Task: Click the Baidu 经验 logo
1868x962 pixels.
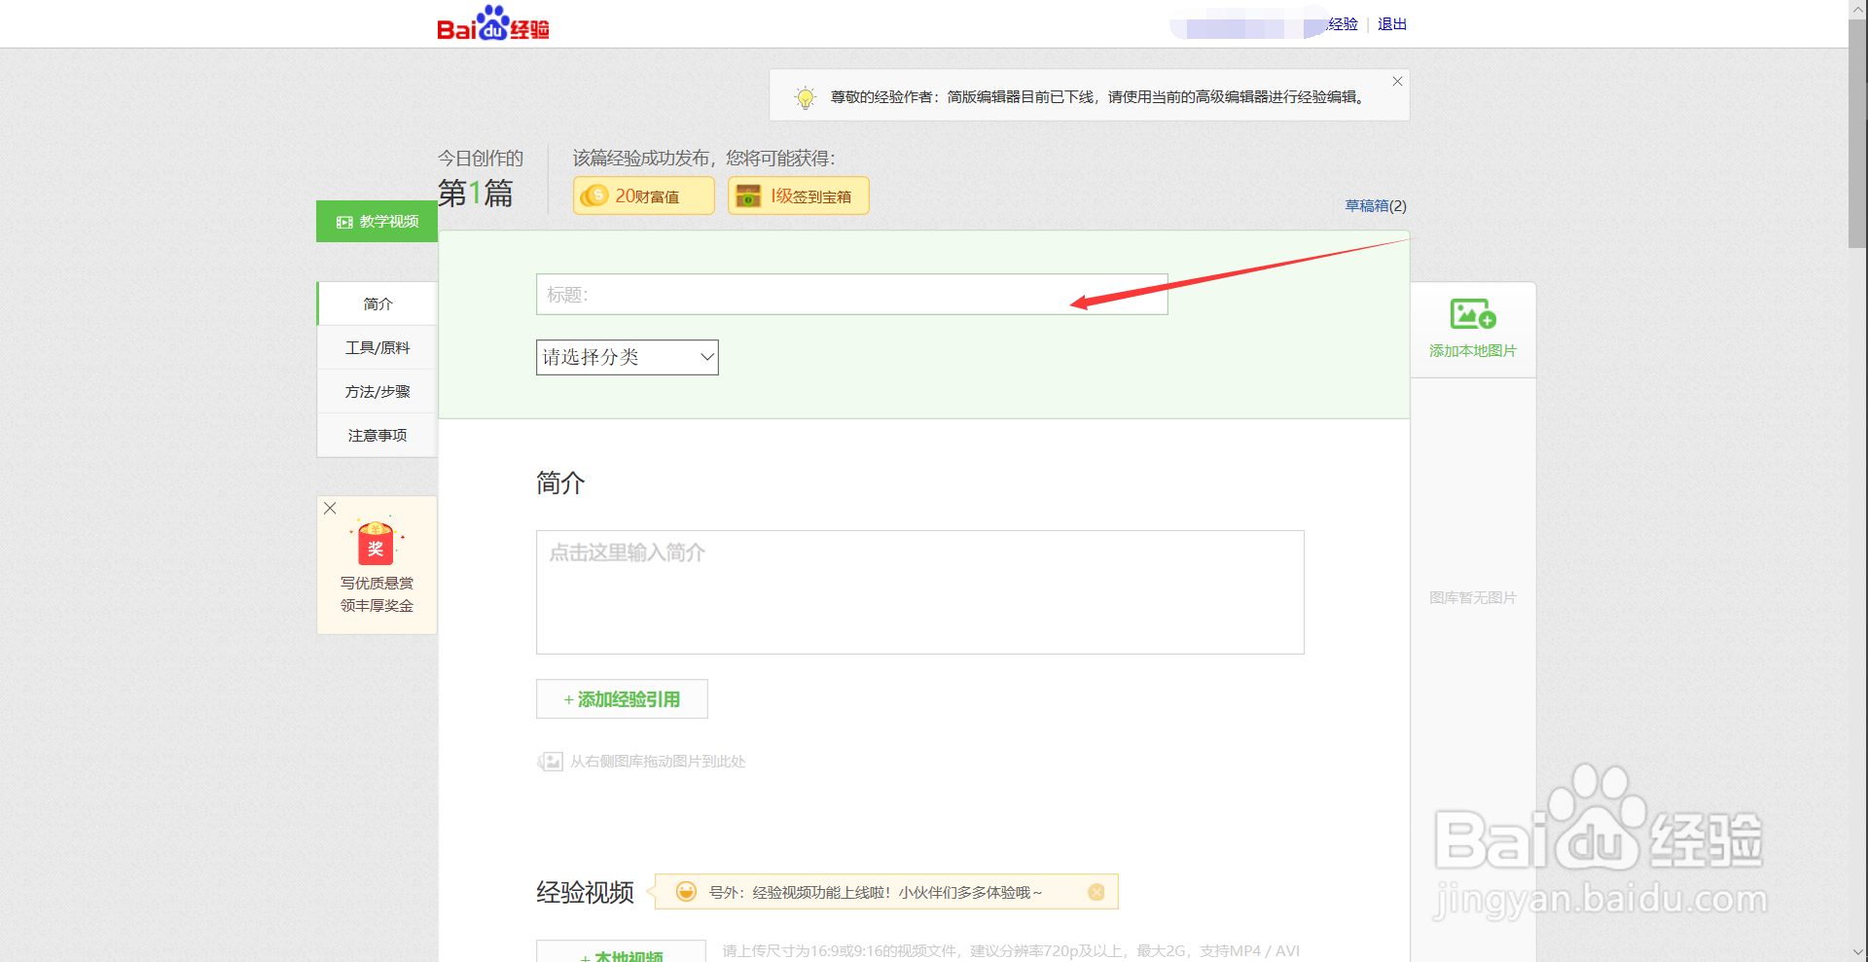Action: coord(492,23)
